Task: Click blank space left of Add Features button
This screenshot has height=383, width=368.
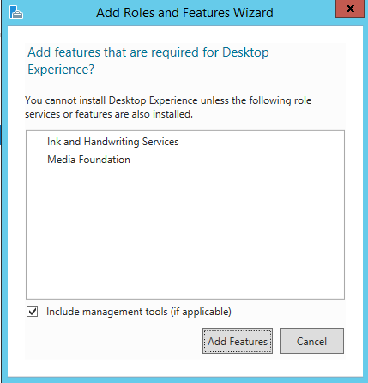Action: click(114, 341)
